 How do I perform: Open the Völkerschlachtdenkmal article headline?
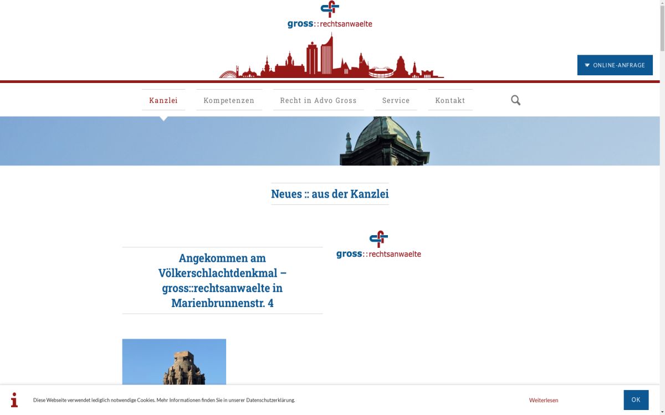pyautogui.click(x=222, y=280)
